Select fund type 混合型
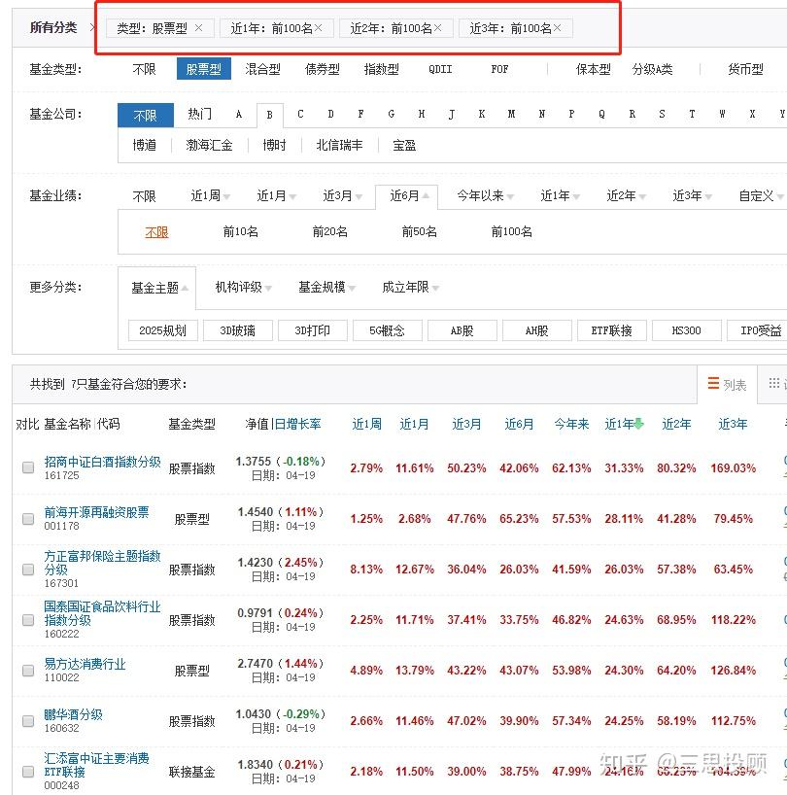 [x=262, y=69]
